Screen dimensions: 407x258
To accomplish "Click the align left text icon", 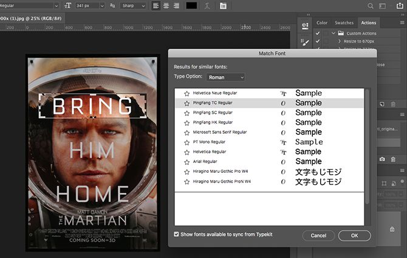I will (x=156, y=6).
